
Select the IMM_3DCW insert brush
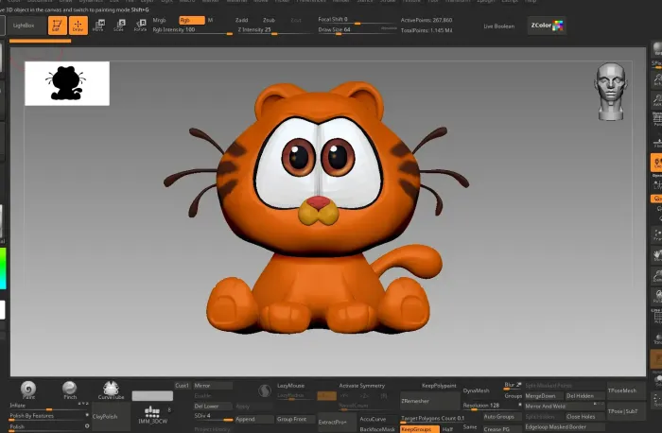(152, 415)
